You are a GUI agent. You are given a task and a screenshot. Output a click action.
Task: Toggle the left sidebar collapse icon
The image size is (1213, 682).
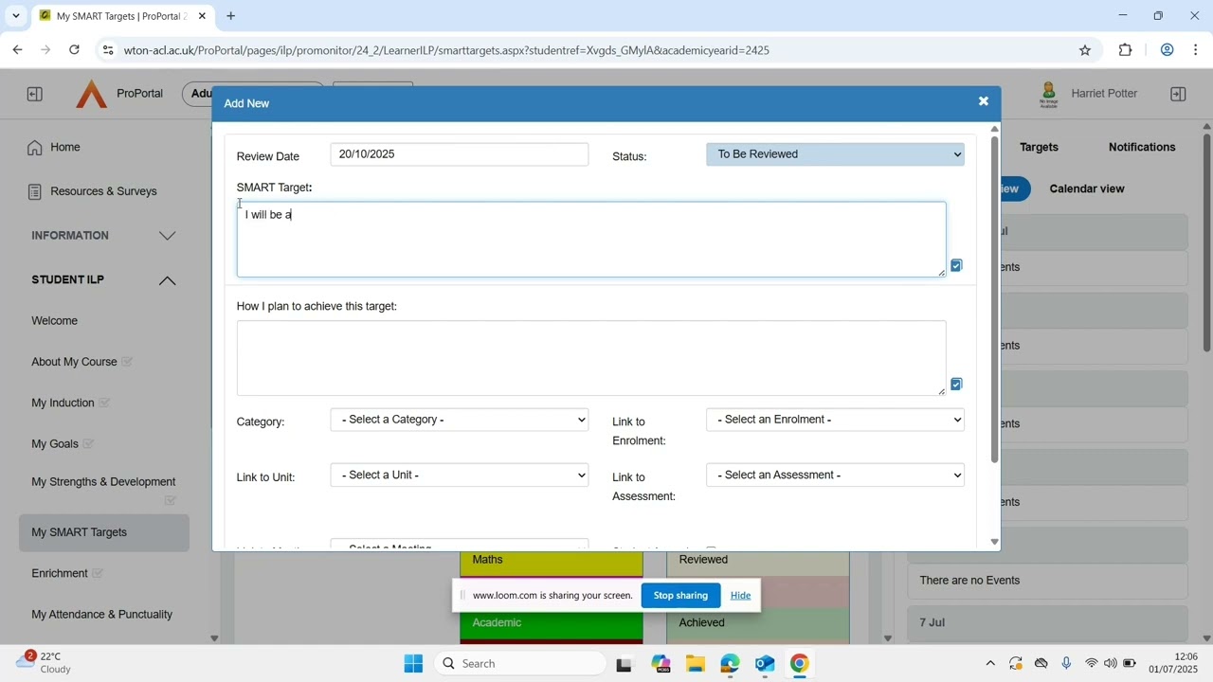[34, 94]
